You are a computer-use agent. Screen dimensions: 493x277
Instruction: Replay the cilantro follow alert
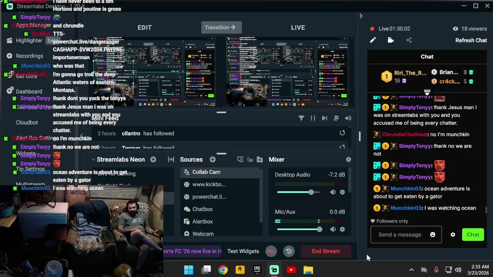click(x=342, y=133)
